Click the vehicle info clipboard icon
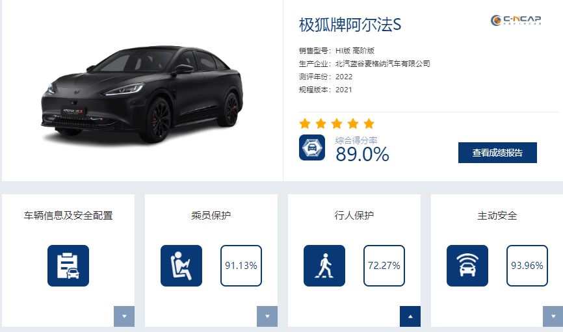Screen dimensions: 563x332 [x=68, y=266]
